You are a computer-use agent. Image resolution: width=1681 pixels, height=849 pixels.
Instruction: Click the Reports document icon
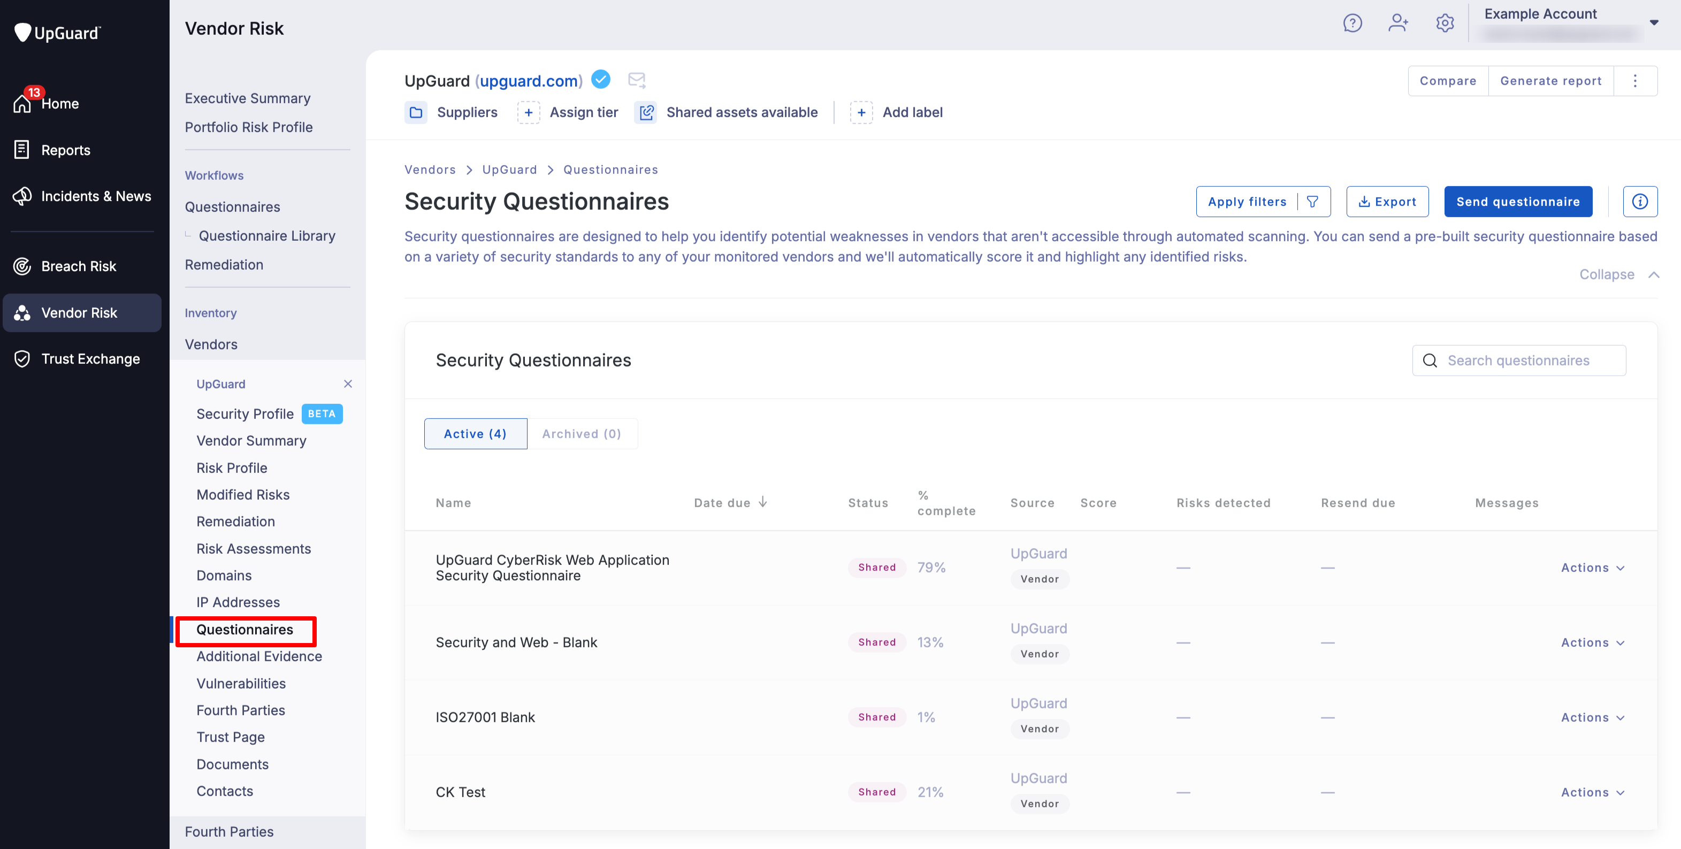[21, 149]
